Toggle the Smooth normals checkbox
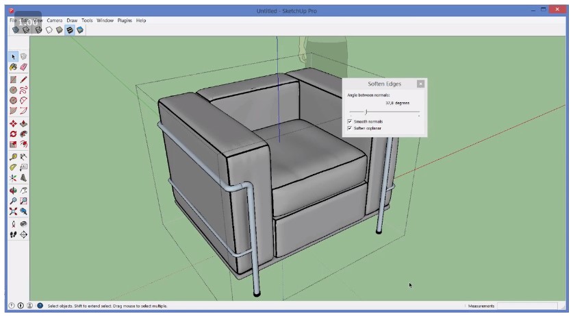573x316 pixels. point(350,121)
